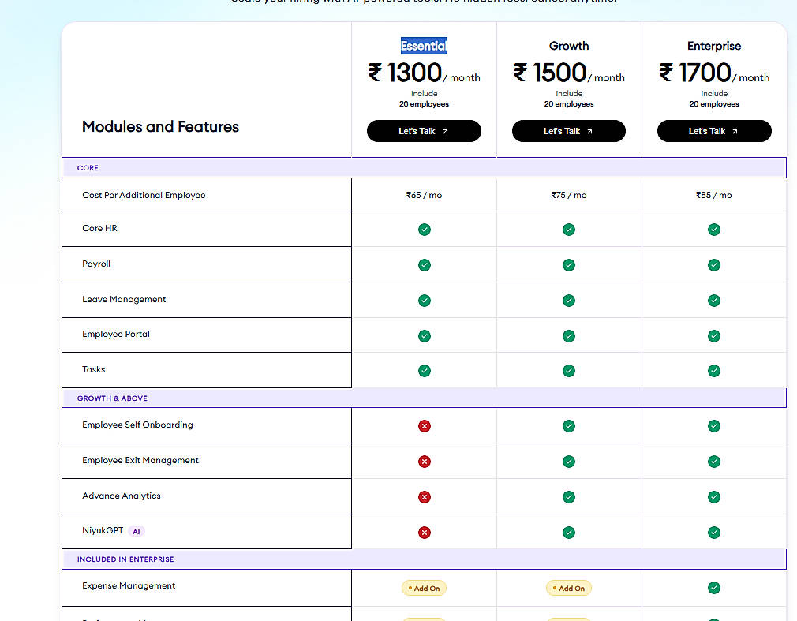Viewport: 797px width, 621px height.
Task: Click the green check for Core HR in Essential
Action: pos(425,230)
